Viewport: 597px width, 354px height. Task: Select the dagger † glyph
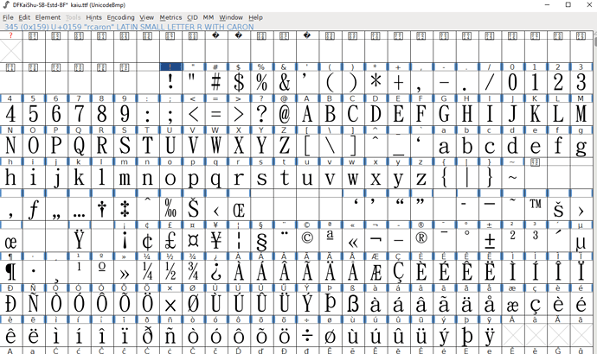pyautogui.click(x=102, y=209)
